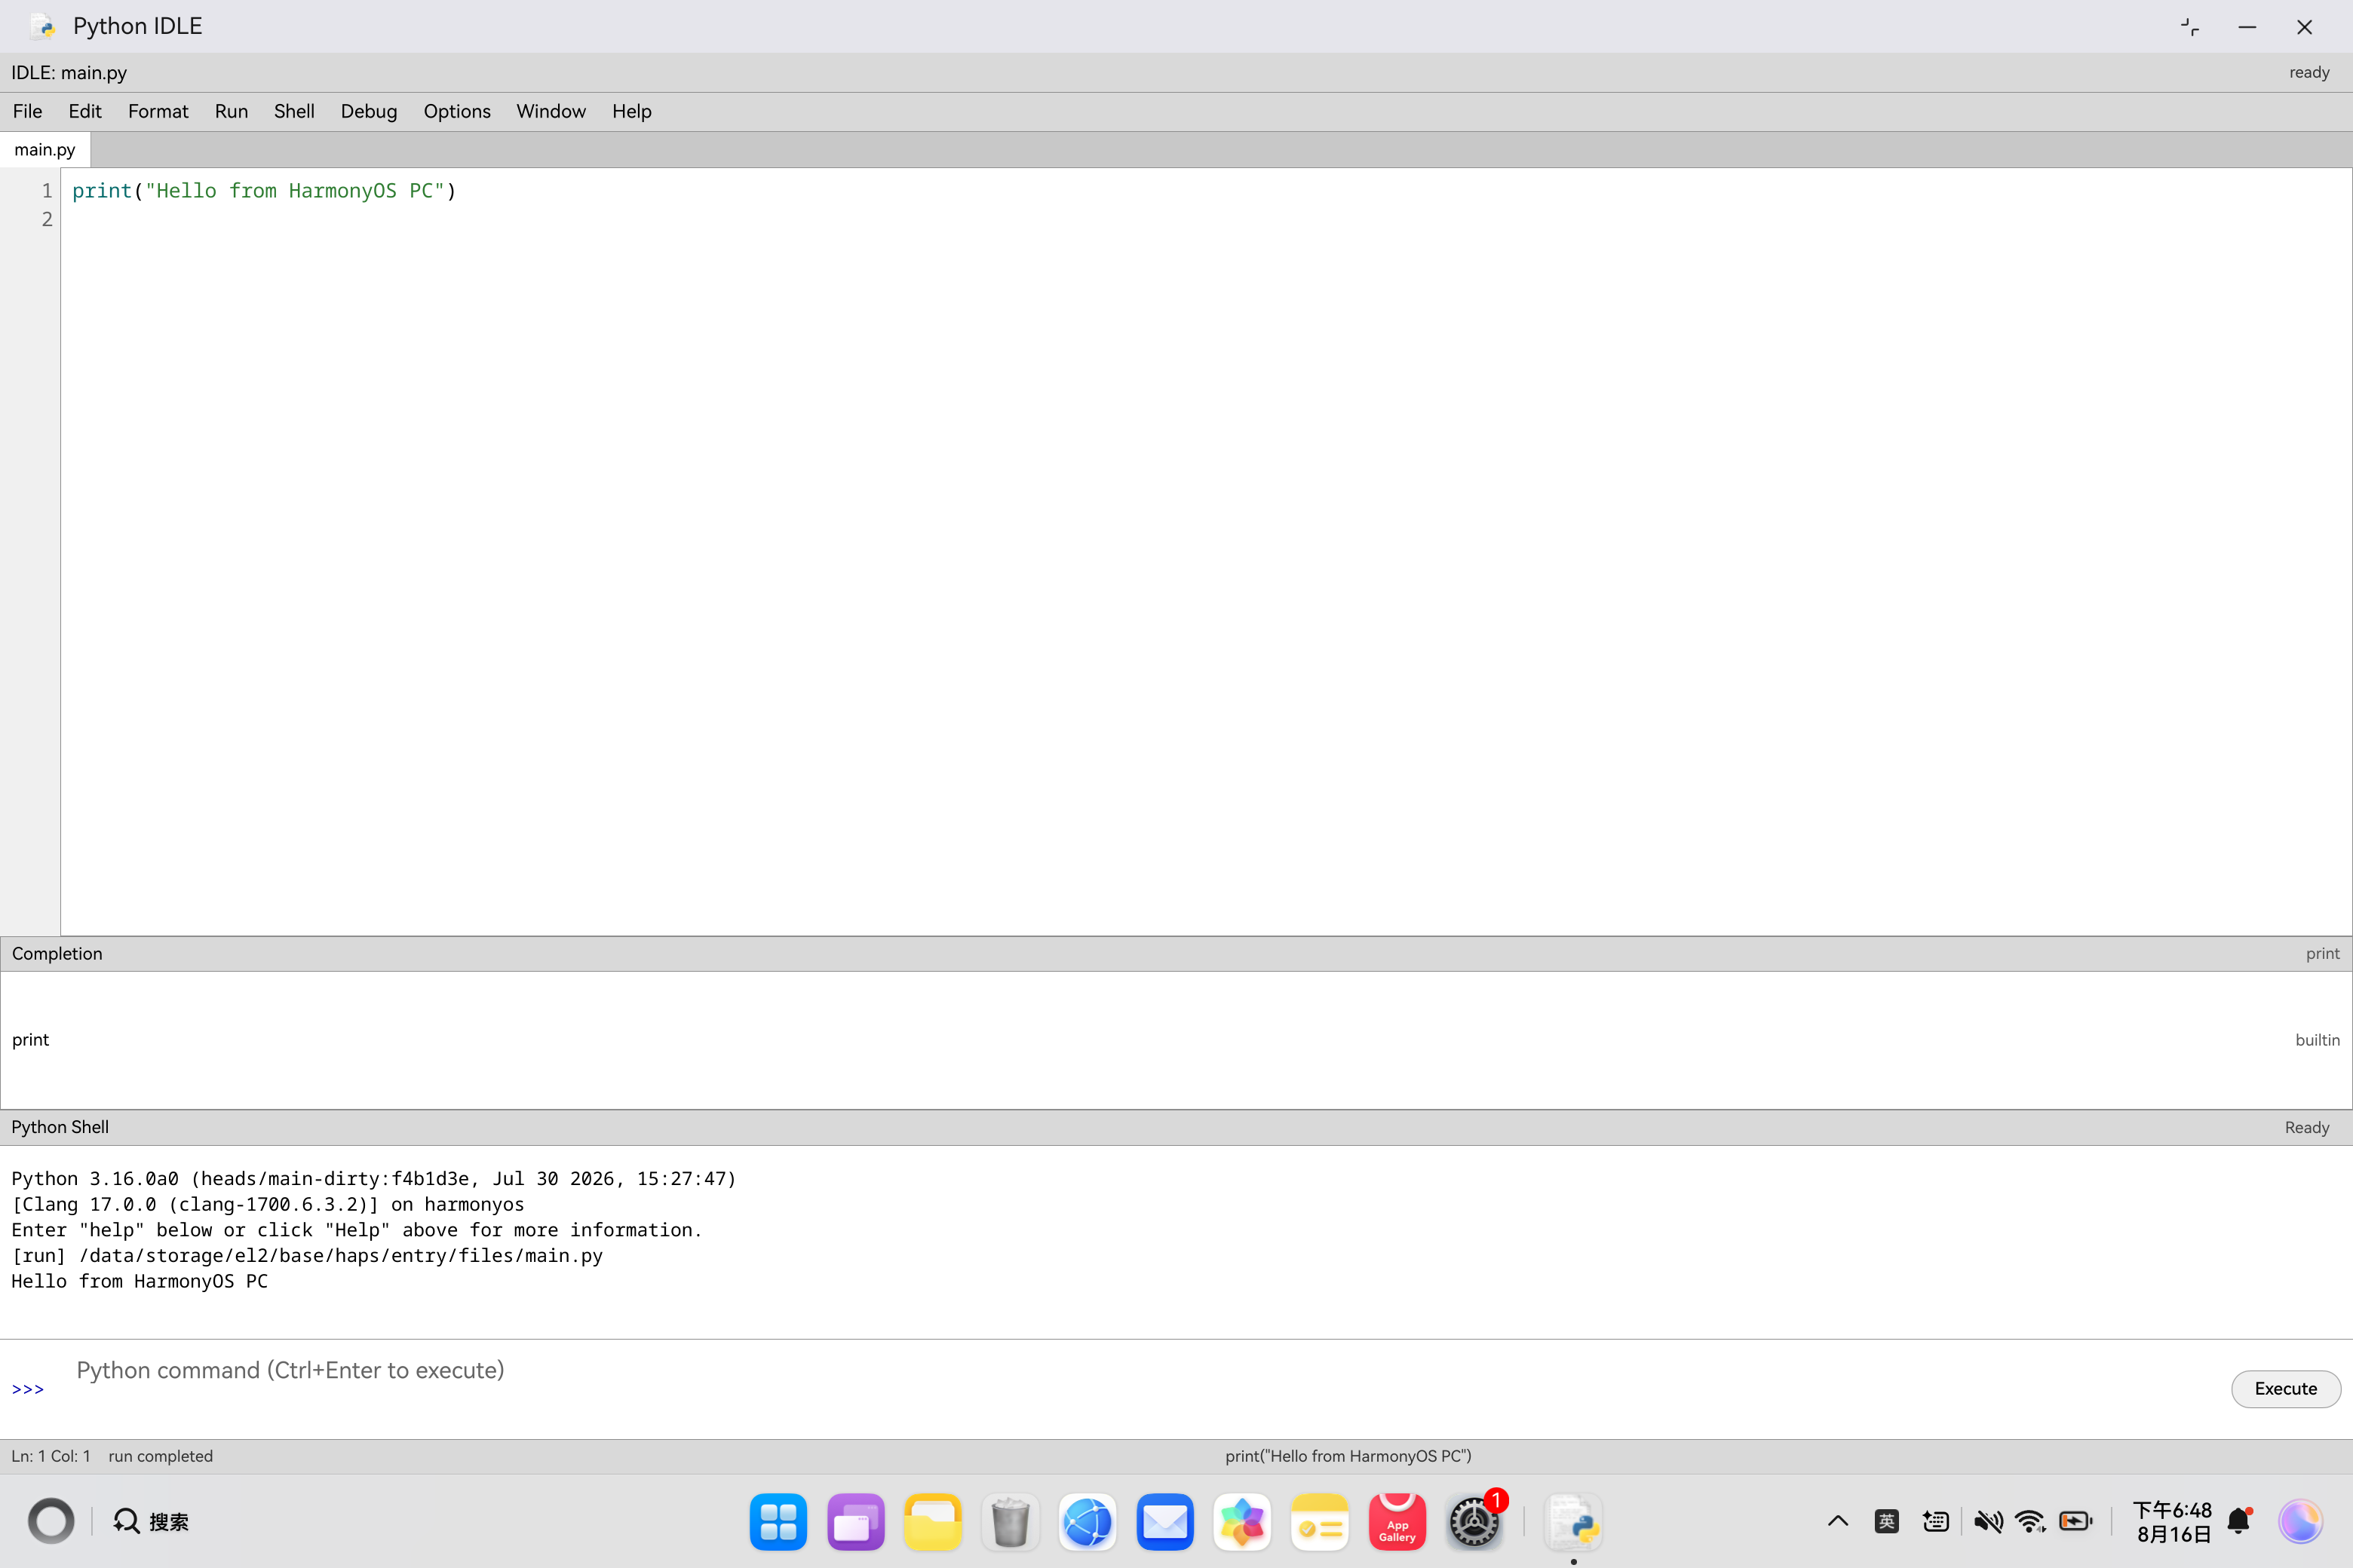Expand the system tray hidden icons chevron
The image size is (2353, 1568).
(x=1838, y=1521)
